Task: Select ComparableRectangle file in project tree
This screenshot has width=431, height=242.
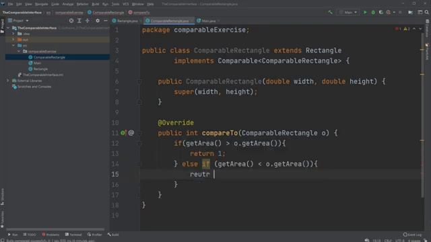Action: pos(57,57)
